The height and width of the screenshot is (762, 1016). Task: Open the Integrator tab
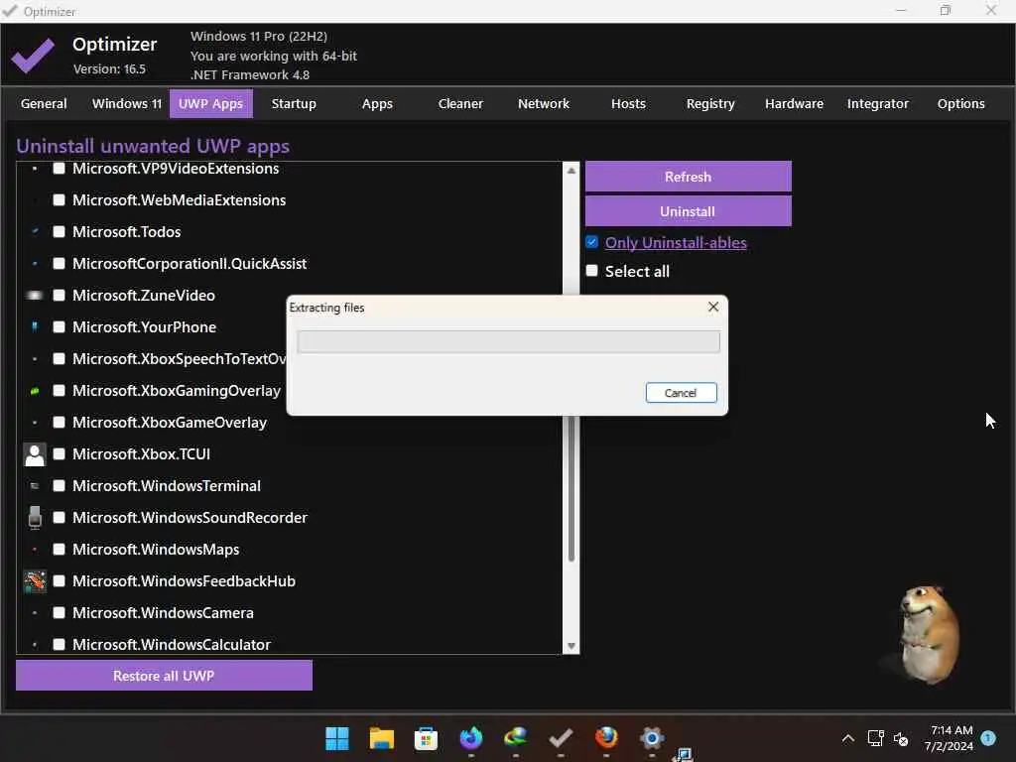pyautogui.click(x=877, y=103)
